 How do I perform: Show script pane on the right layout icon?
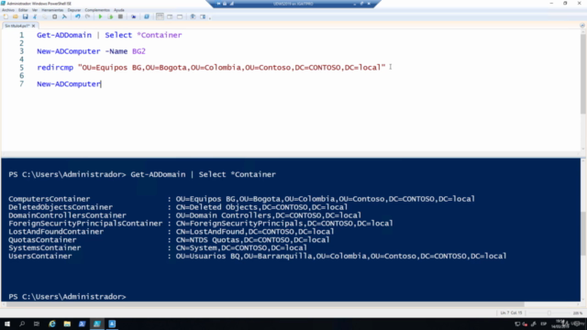170,16
